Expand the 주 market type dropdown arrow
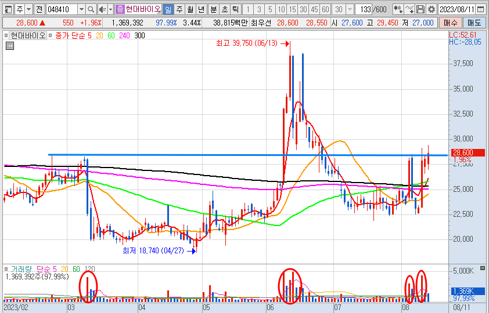This screenshot has height=313, width=489. (28, 9)
